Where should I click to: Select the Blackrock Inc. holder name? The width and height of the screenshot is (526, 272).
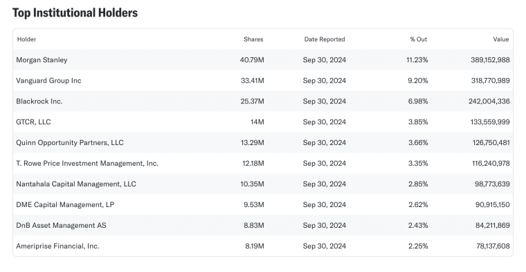pyautogui.click(x=39, y=101)
